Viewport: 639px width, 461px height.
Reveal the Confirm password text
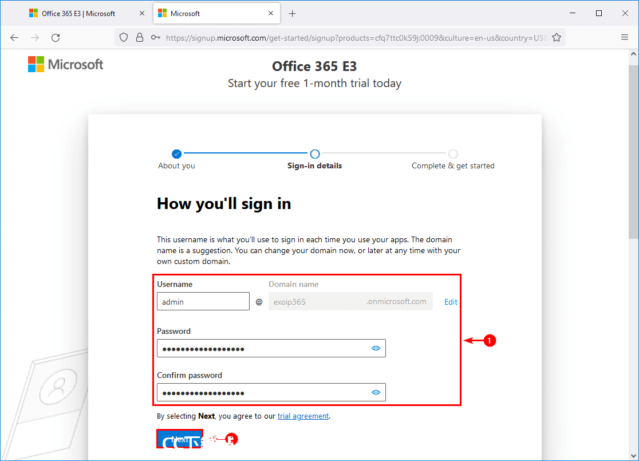(376, 392)
